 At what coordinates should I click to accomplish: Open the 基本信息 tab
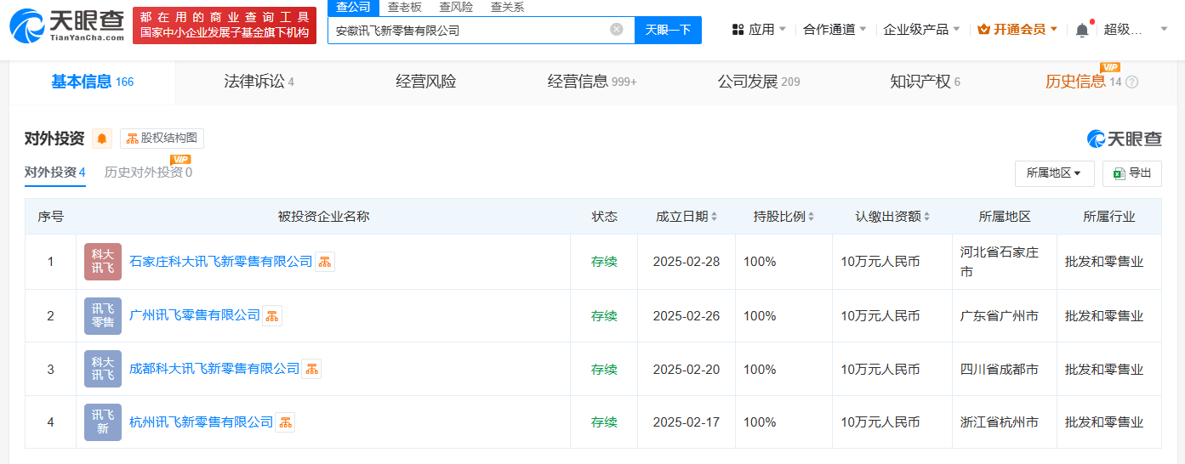pos(92,82)
